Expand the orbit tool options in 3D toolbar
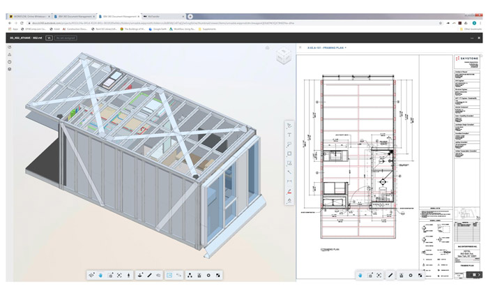 (x=91, y=276)
